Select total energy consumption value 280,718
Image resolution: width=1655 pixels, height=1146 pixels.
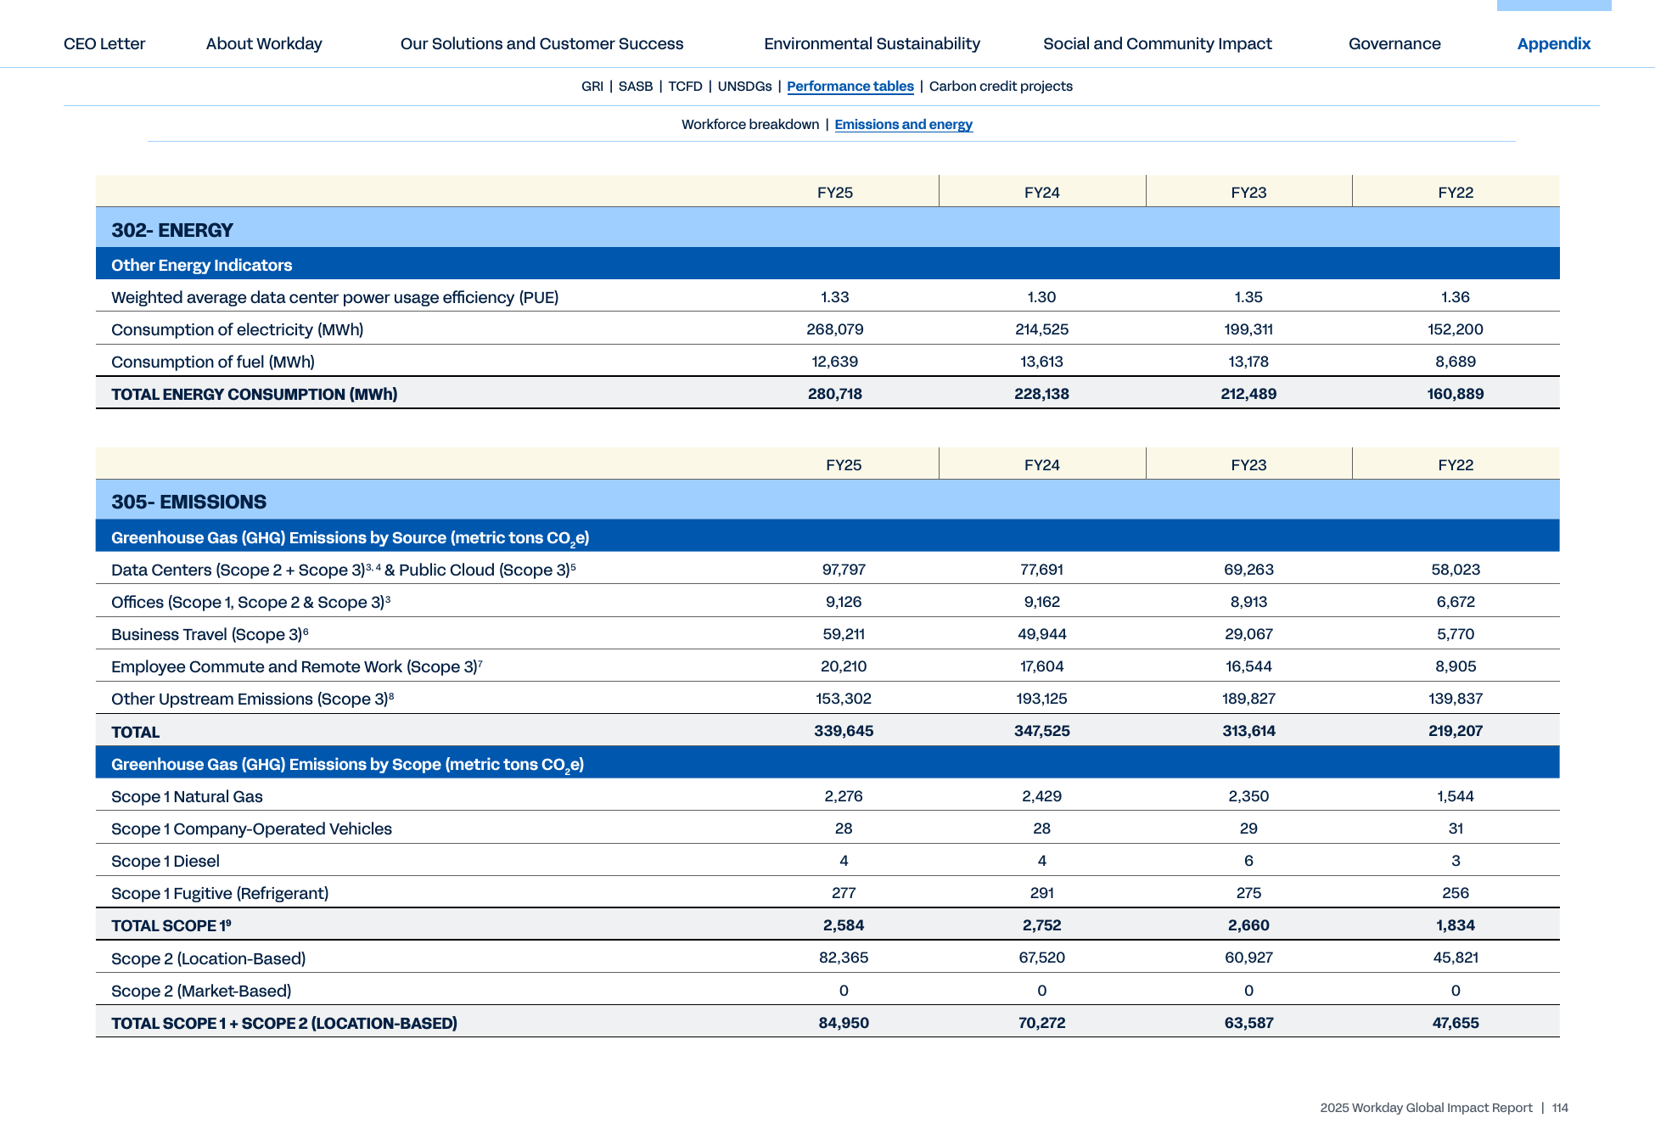point(835,394)
